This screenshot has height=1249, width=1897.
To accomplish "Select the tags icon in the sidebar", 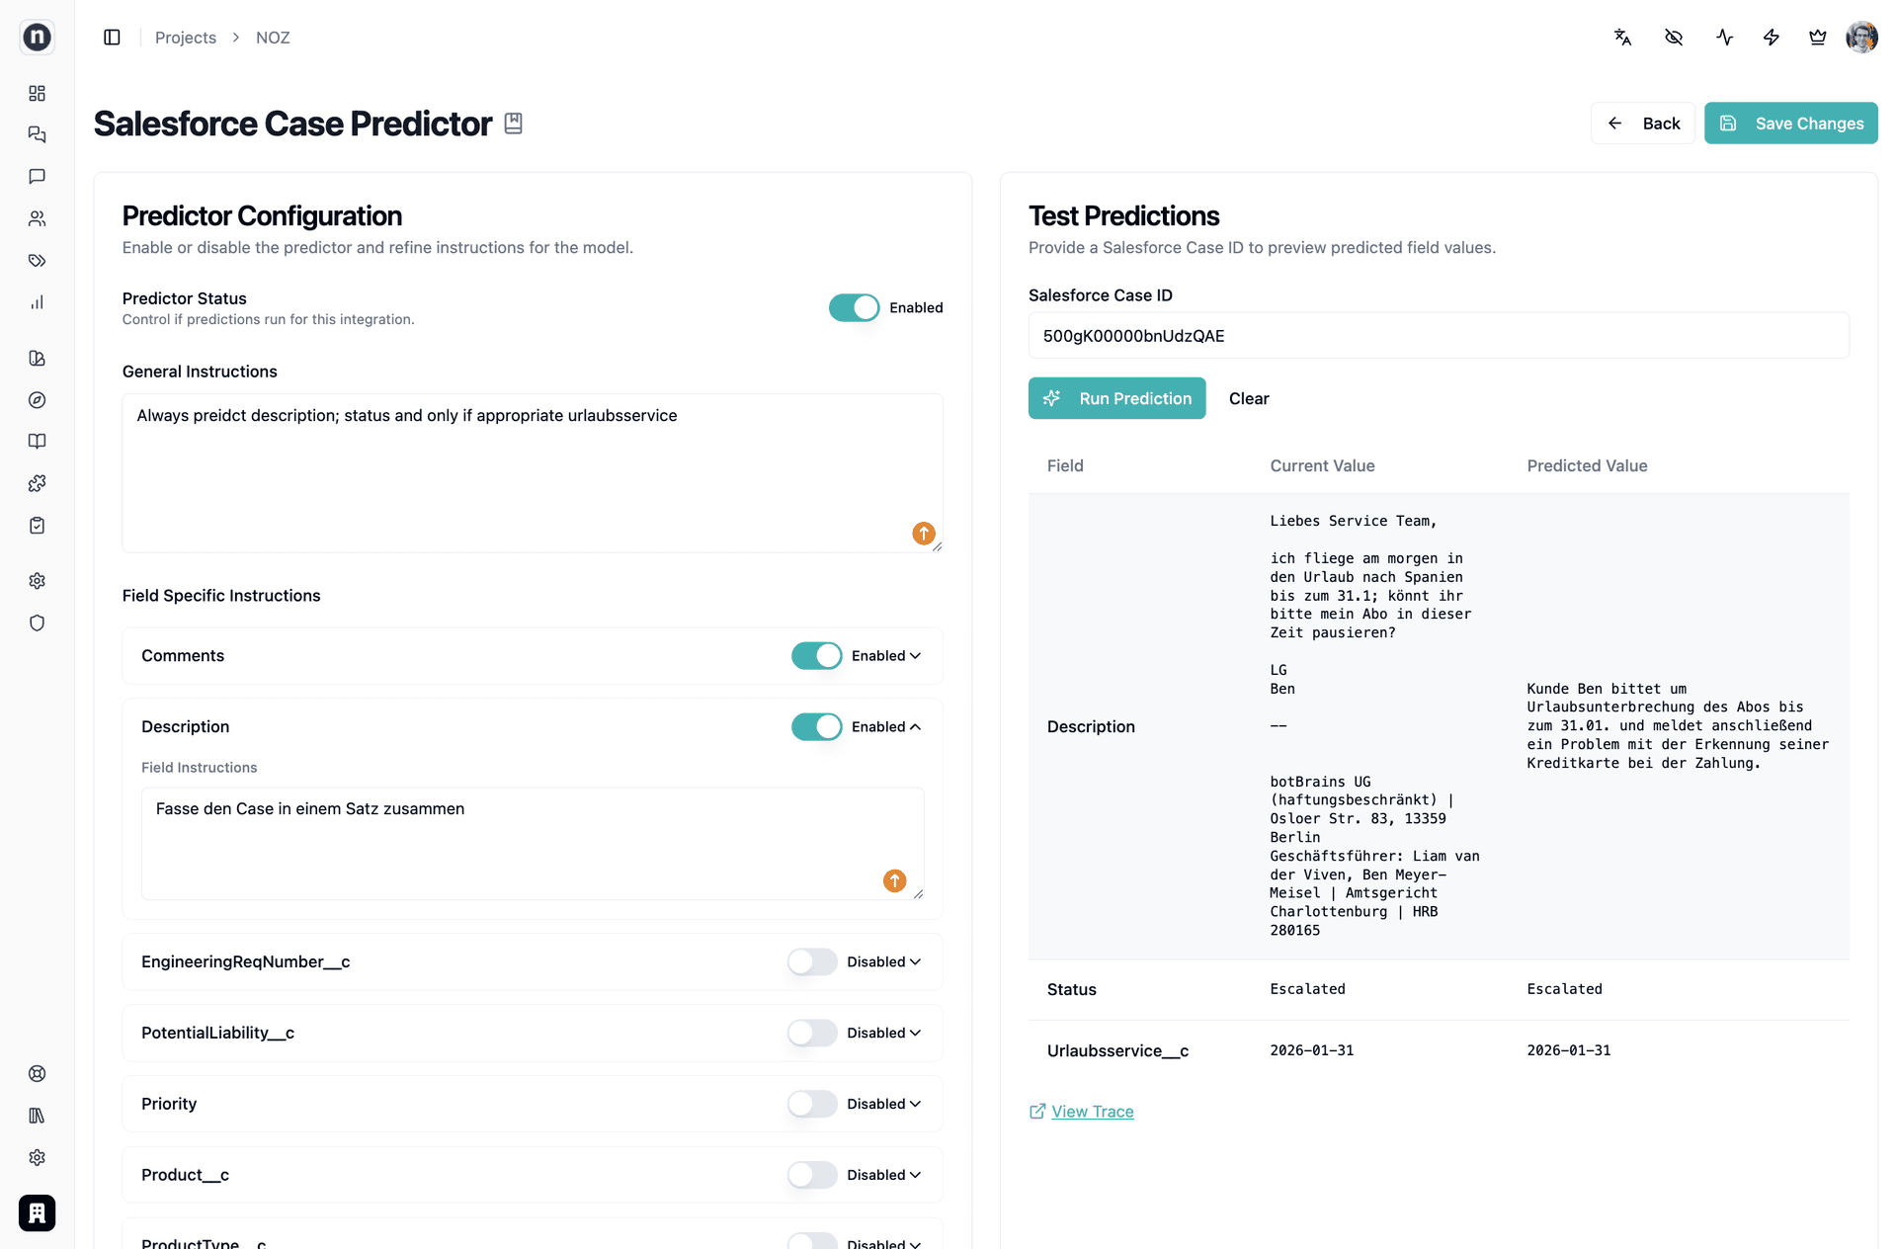I will 37,261.
